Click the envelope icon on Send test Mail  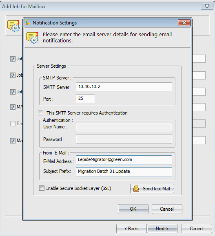click(136, 188)
